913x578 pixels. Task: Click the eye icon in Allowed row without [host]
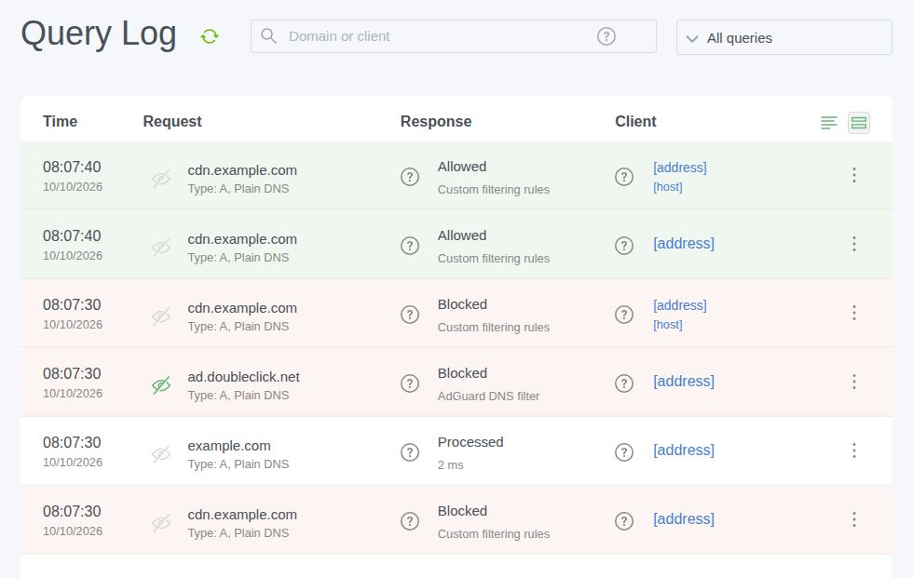click(x=161, y=248)
